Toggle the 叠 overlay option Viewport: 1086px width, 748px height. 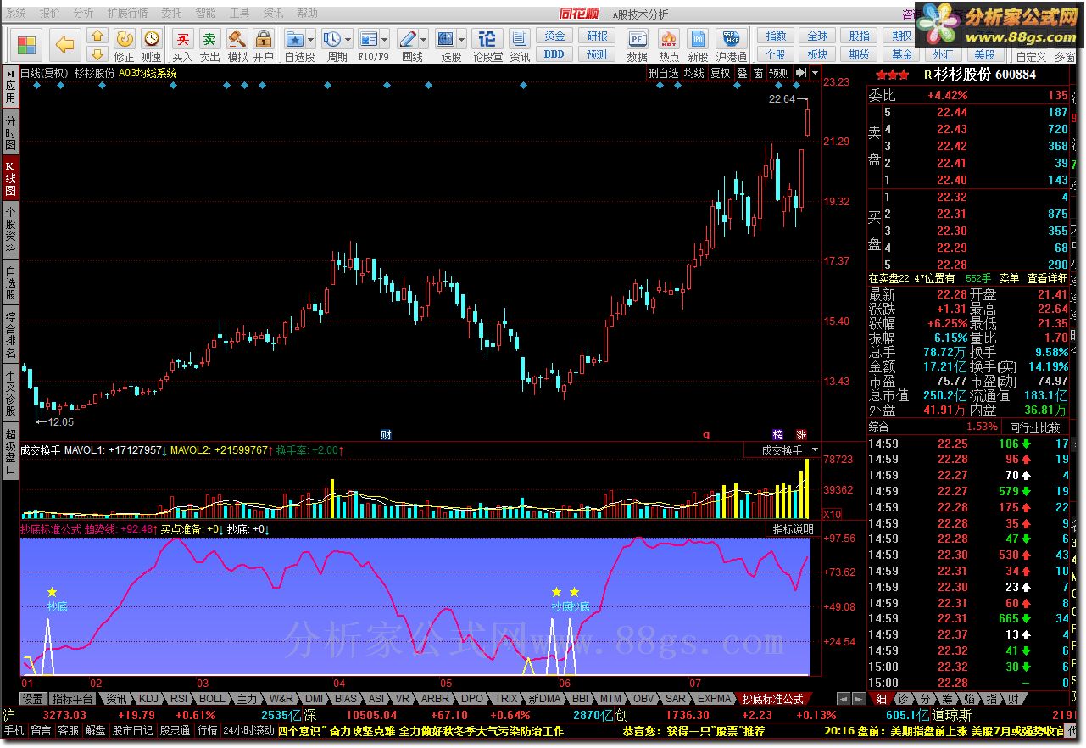pos(742,73)
